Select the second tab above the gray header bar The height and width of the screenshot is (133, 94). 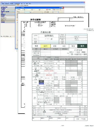[x=22, y=5]
